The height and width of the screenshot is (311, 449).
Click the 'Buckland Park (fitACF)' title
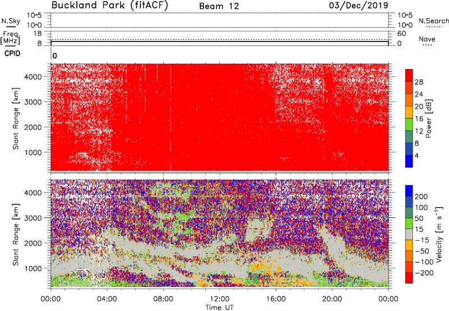(109, 5)
